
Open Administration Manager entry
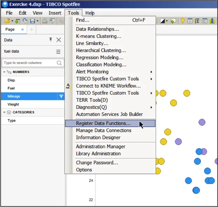[x=110, y=147]
